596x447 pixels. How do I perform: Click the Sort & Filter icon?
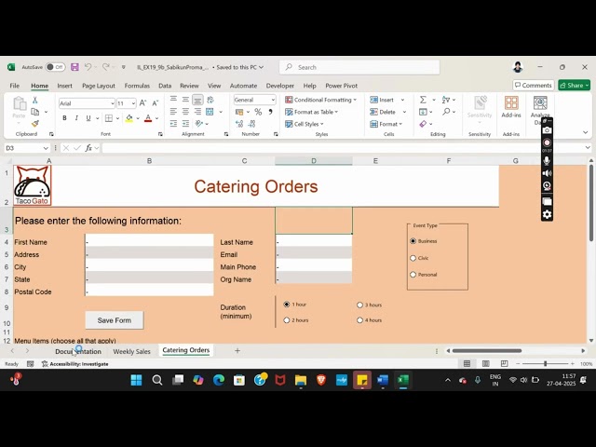446,100
